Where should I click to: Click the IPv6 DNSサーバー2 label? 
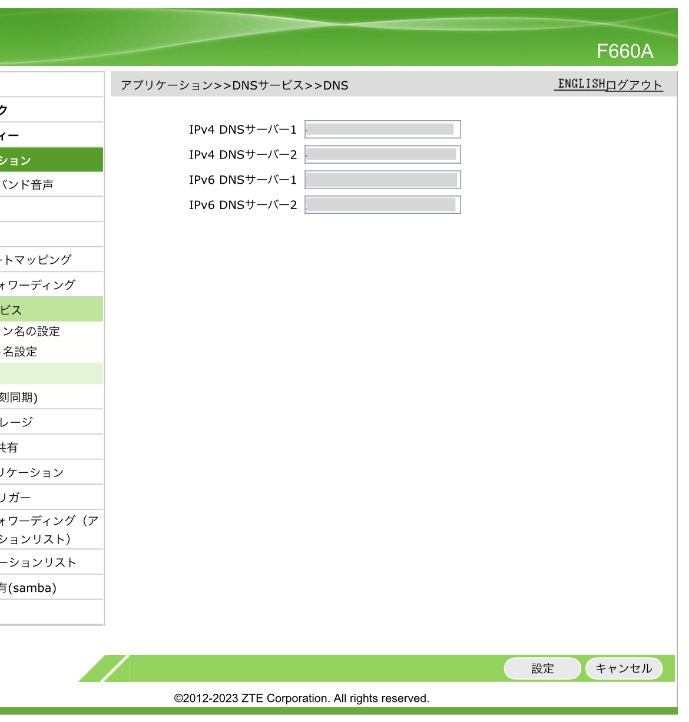243,205
